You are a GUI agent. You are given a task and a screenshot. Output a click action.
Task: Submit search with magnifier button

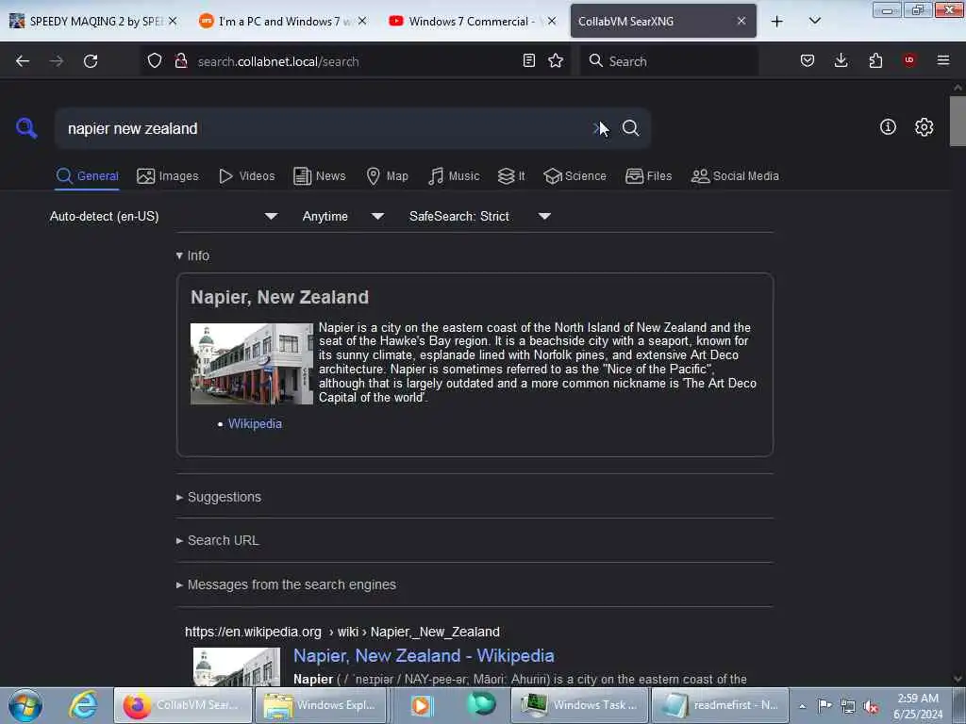point(630,128)
